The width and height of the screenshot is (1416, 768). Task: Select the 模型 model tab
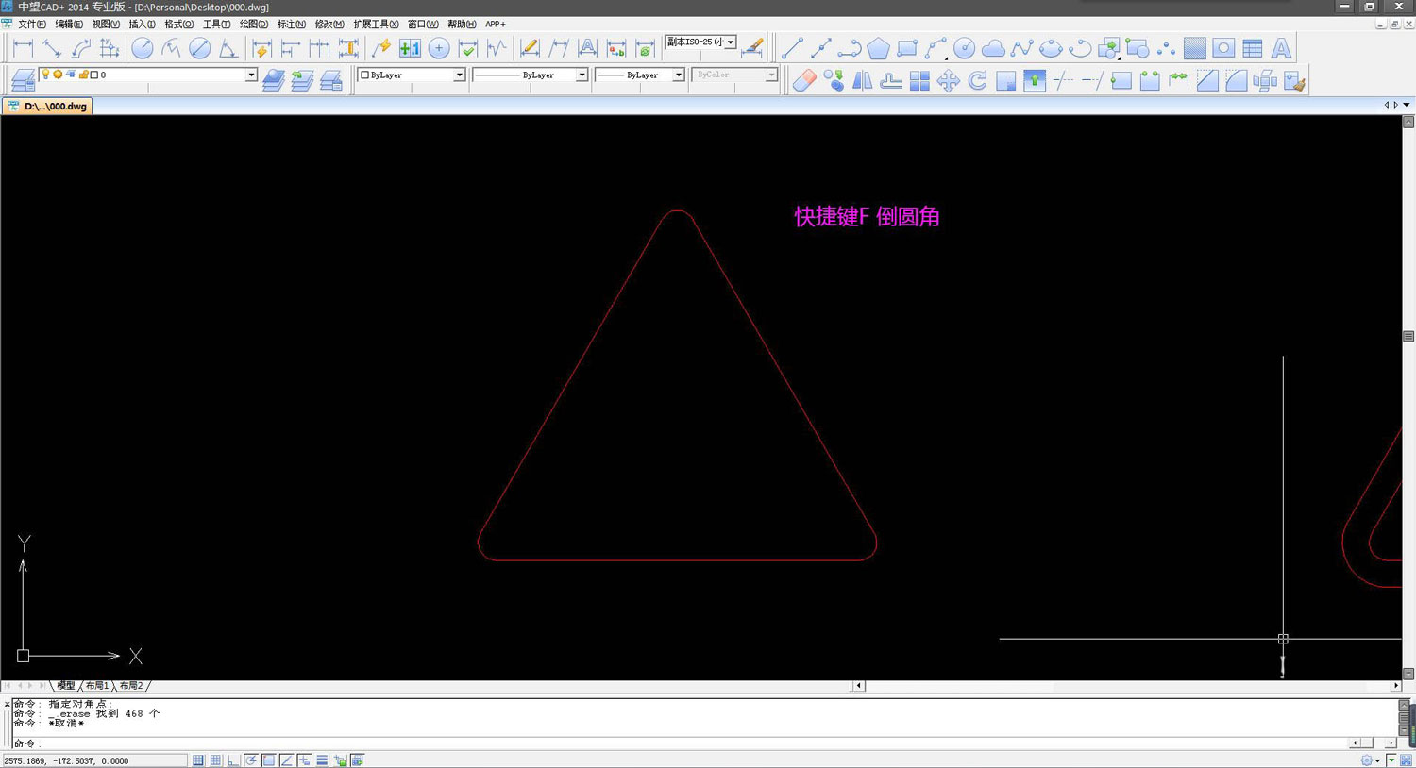point(65,686)
